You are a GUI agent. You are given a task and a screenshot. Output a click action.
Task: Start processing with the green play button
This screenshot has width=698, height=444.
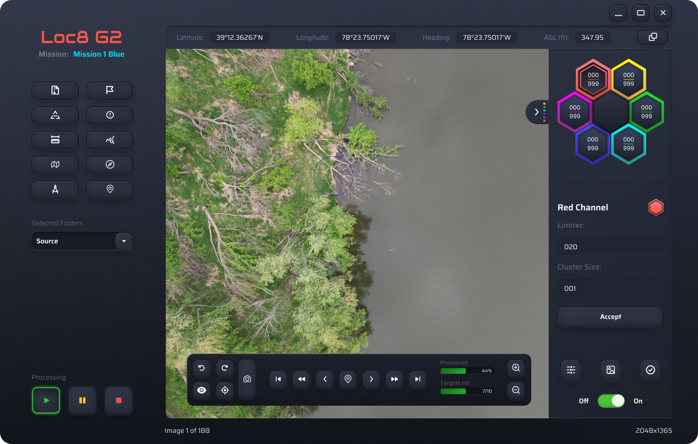click(x=46, y=400)
